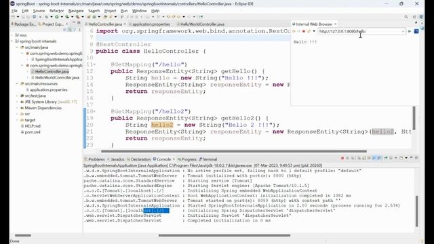
Task: Open the Navigate menu
Action: click(x=76, y=11)
